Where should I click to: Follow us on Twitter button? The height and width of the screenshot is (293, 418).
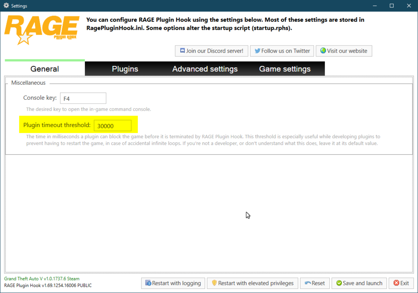click(x=282, y=51)
